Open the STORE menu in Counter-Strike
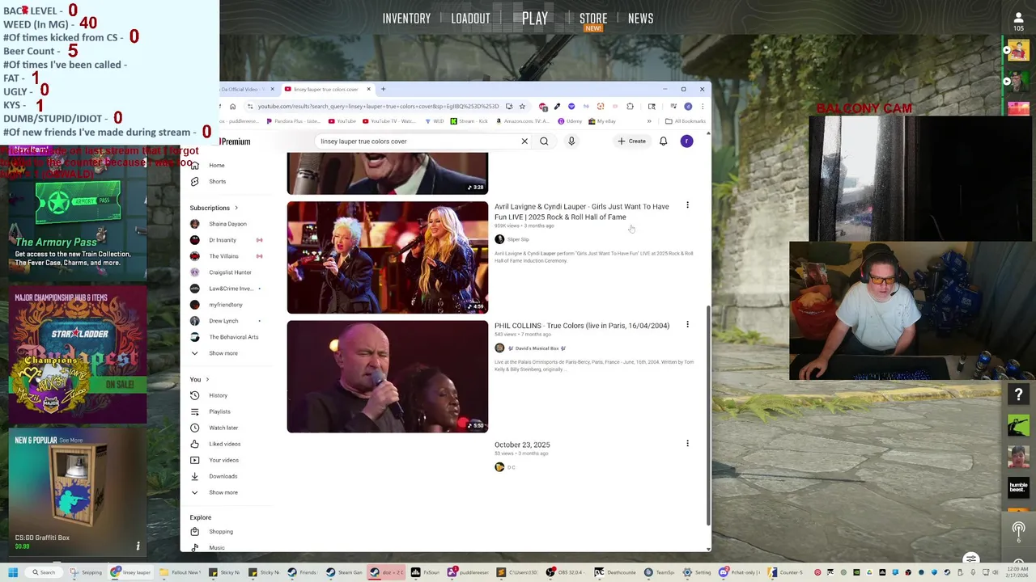The image size is (1036, 582). (593, 18)
